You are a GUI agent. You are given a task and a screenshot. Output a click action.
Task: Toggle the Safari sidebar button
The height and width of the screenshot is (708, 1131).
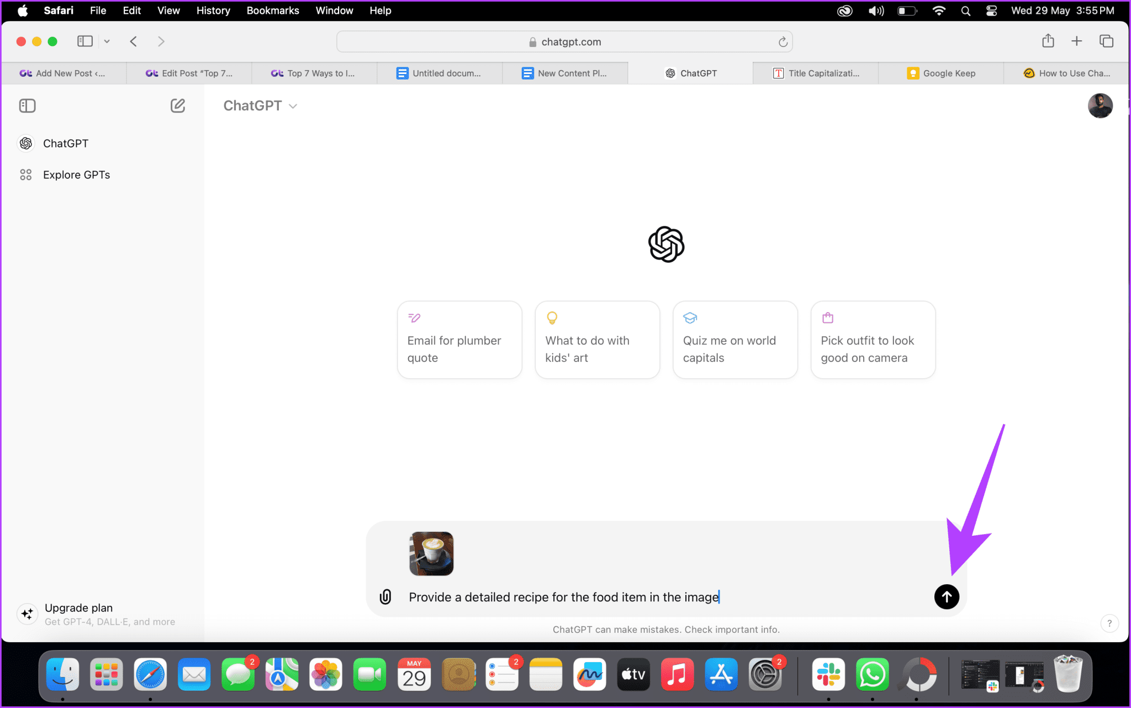[84, 41]
